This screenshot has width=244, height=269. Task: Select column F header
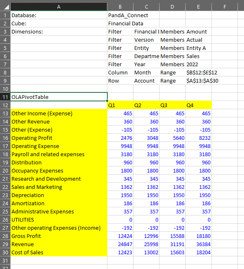coord(225,7)
